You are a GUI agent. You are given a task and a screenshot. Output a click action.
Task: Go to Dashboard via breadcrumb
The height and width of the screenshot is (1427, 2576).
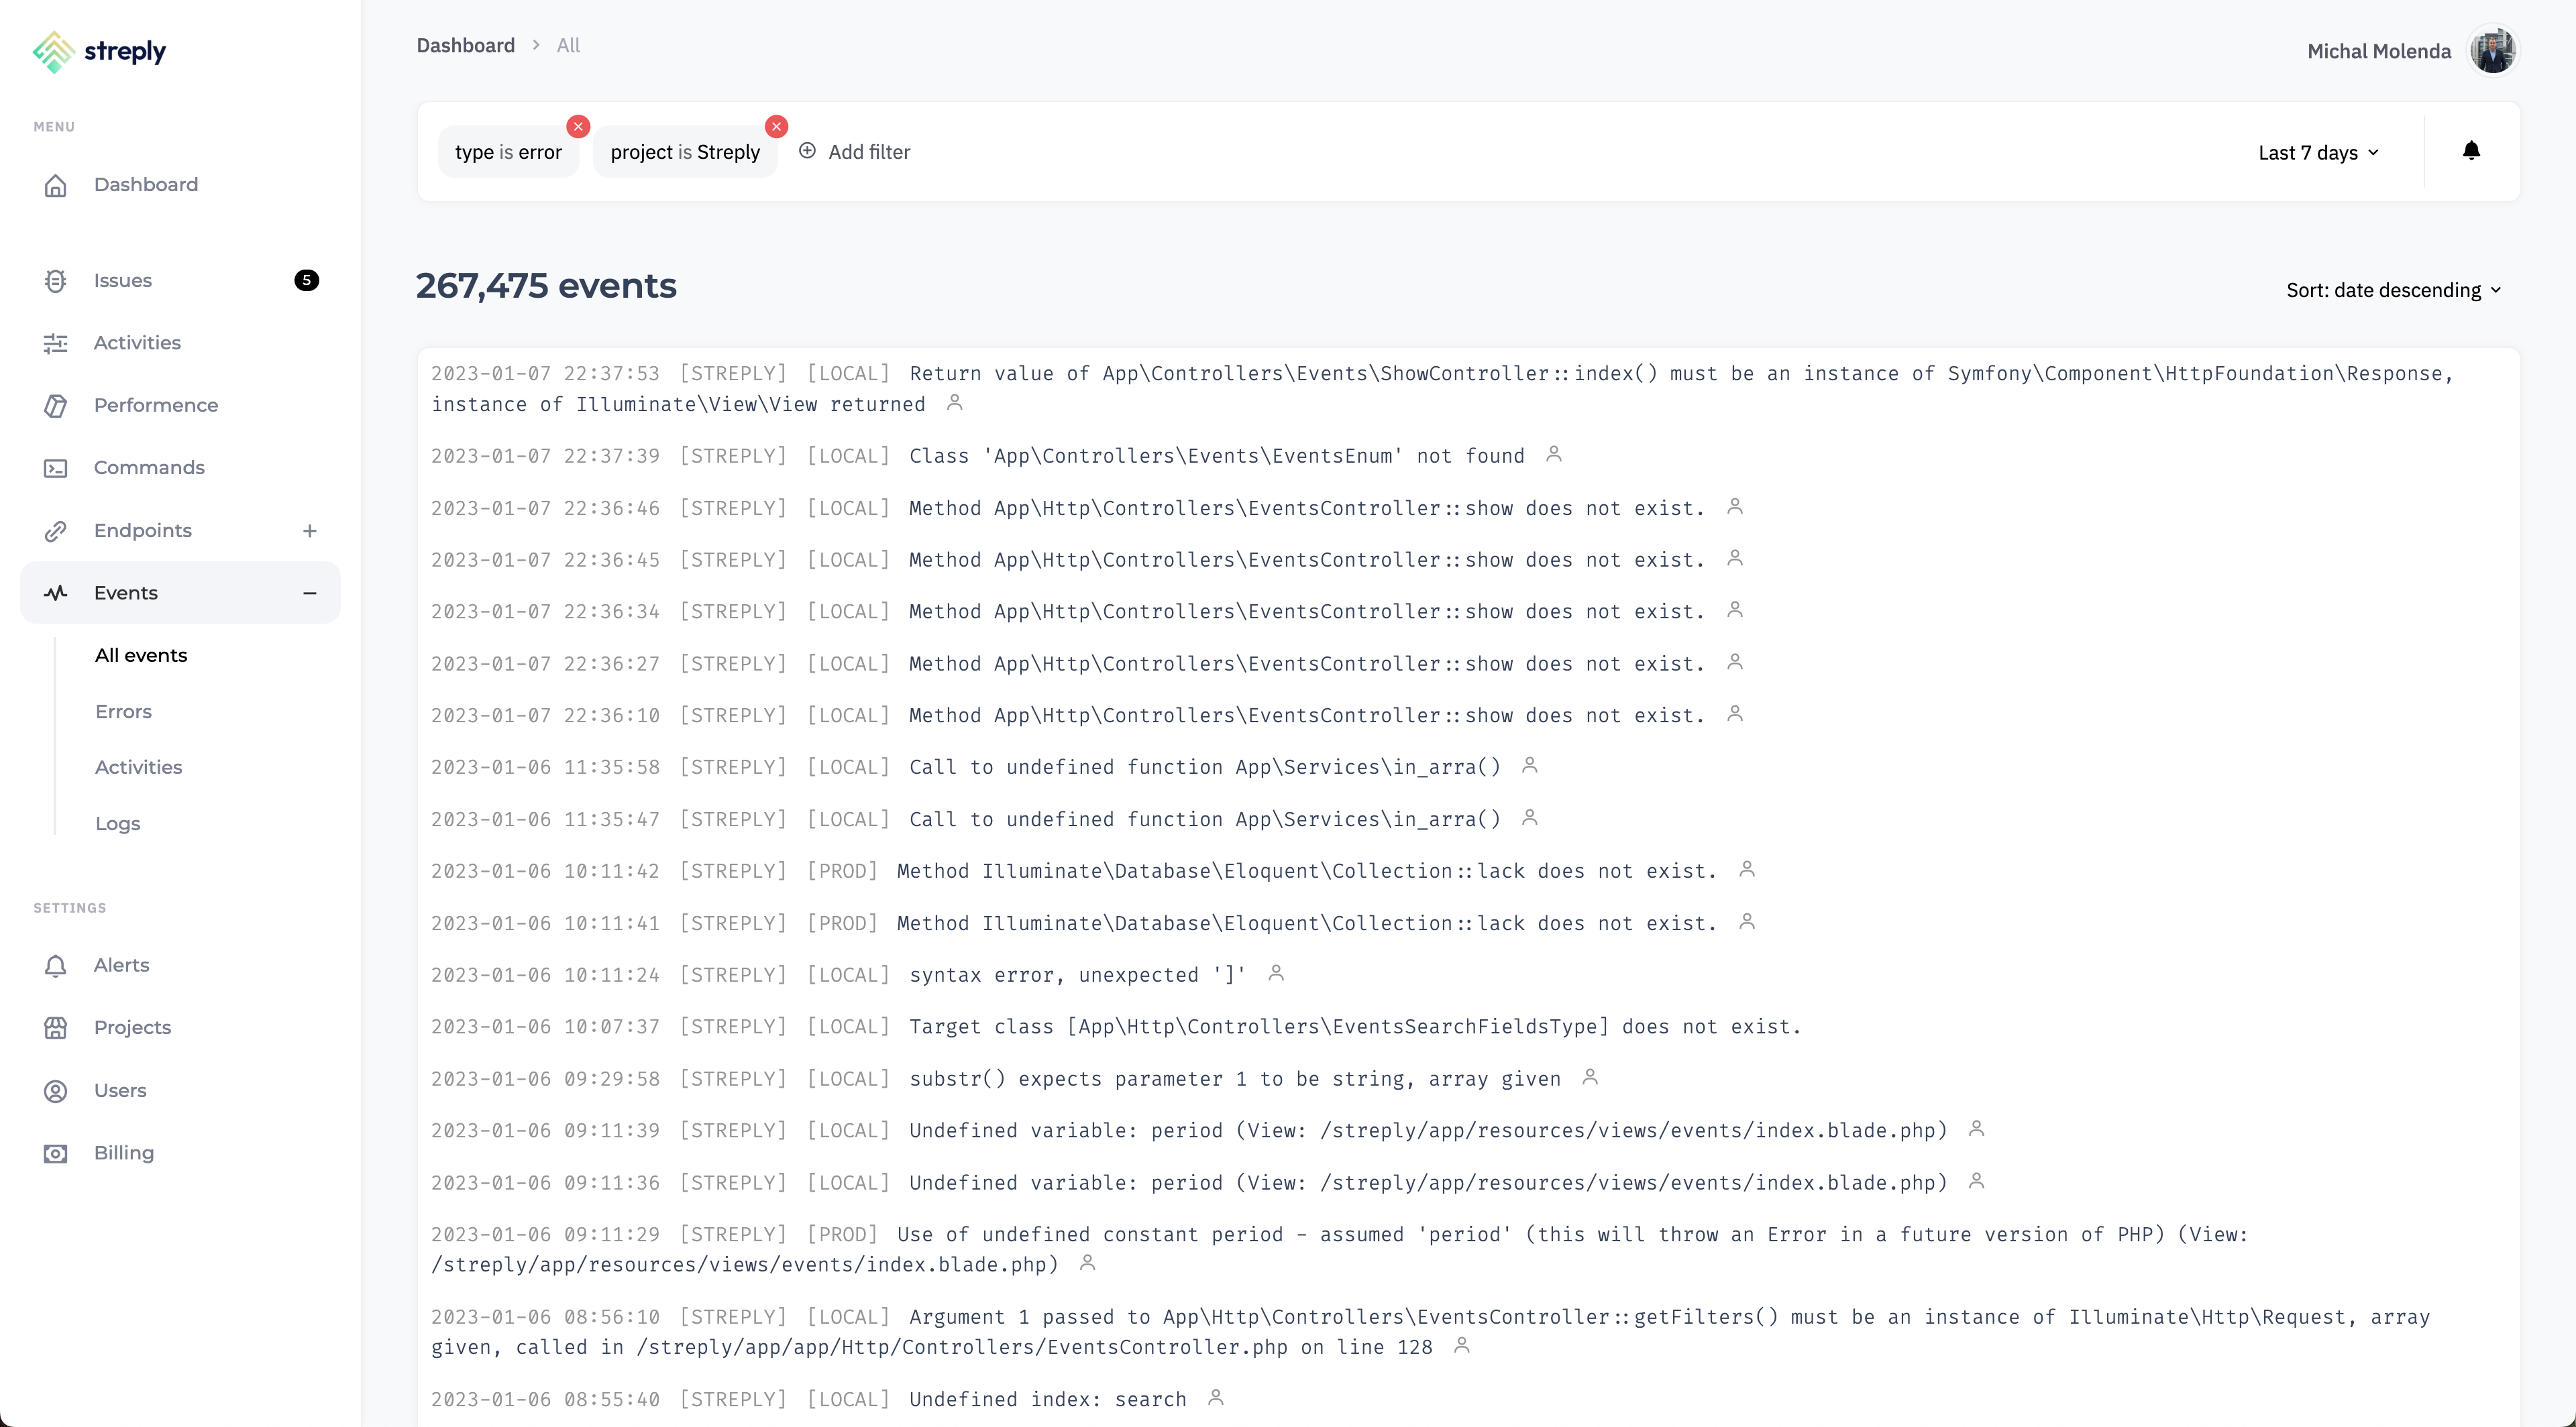(466, 46)
